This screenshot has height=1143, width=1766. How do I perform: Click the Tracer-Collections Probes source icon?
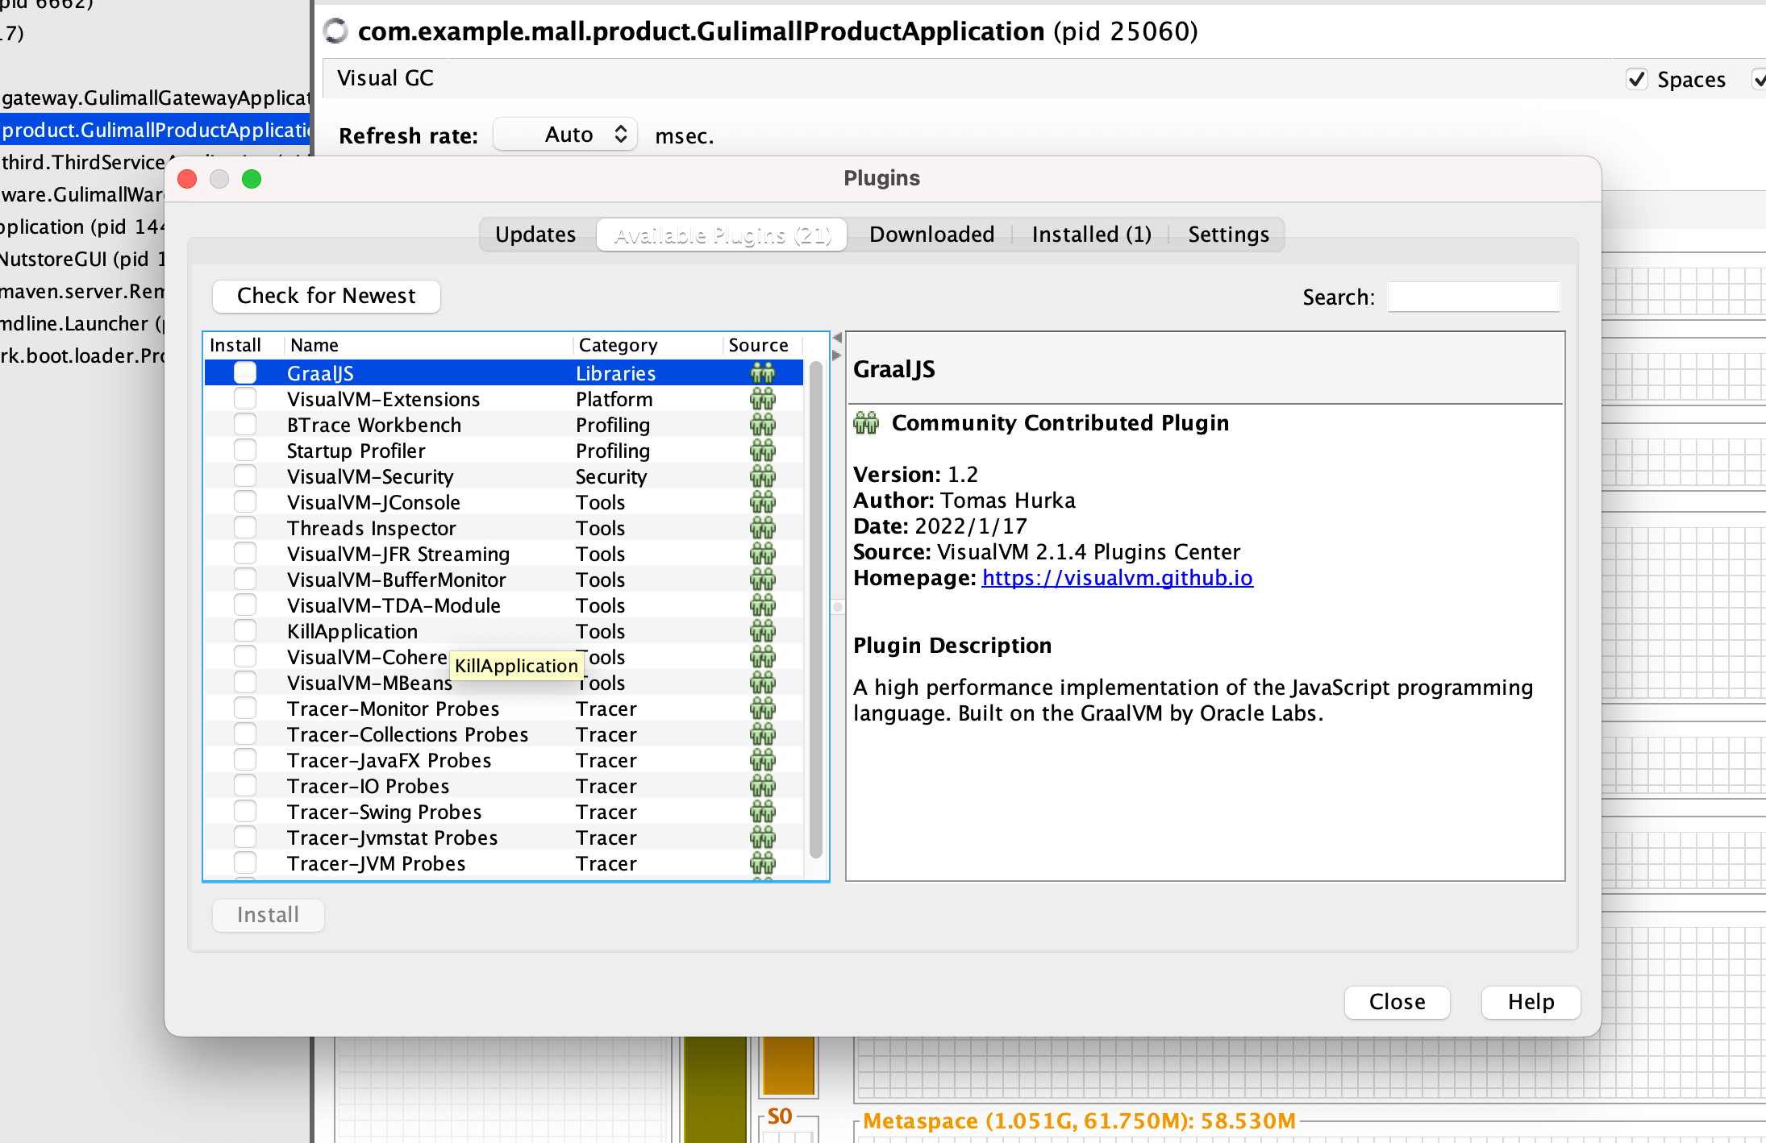coord(762,734)
